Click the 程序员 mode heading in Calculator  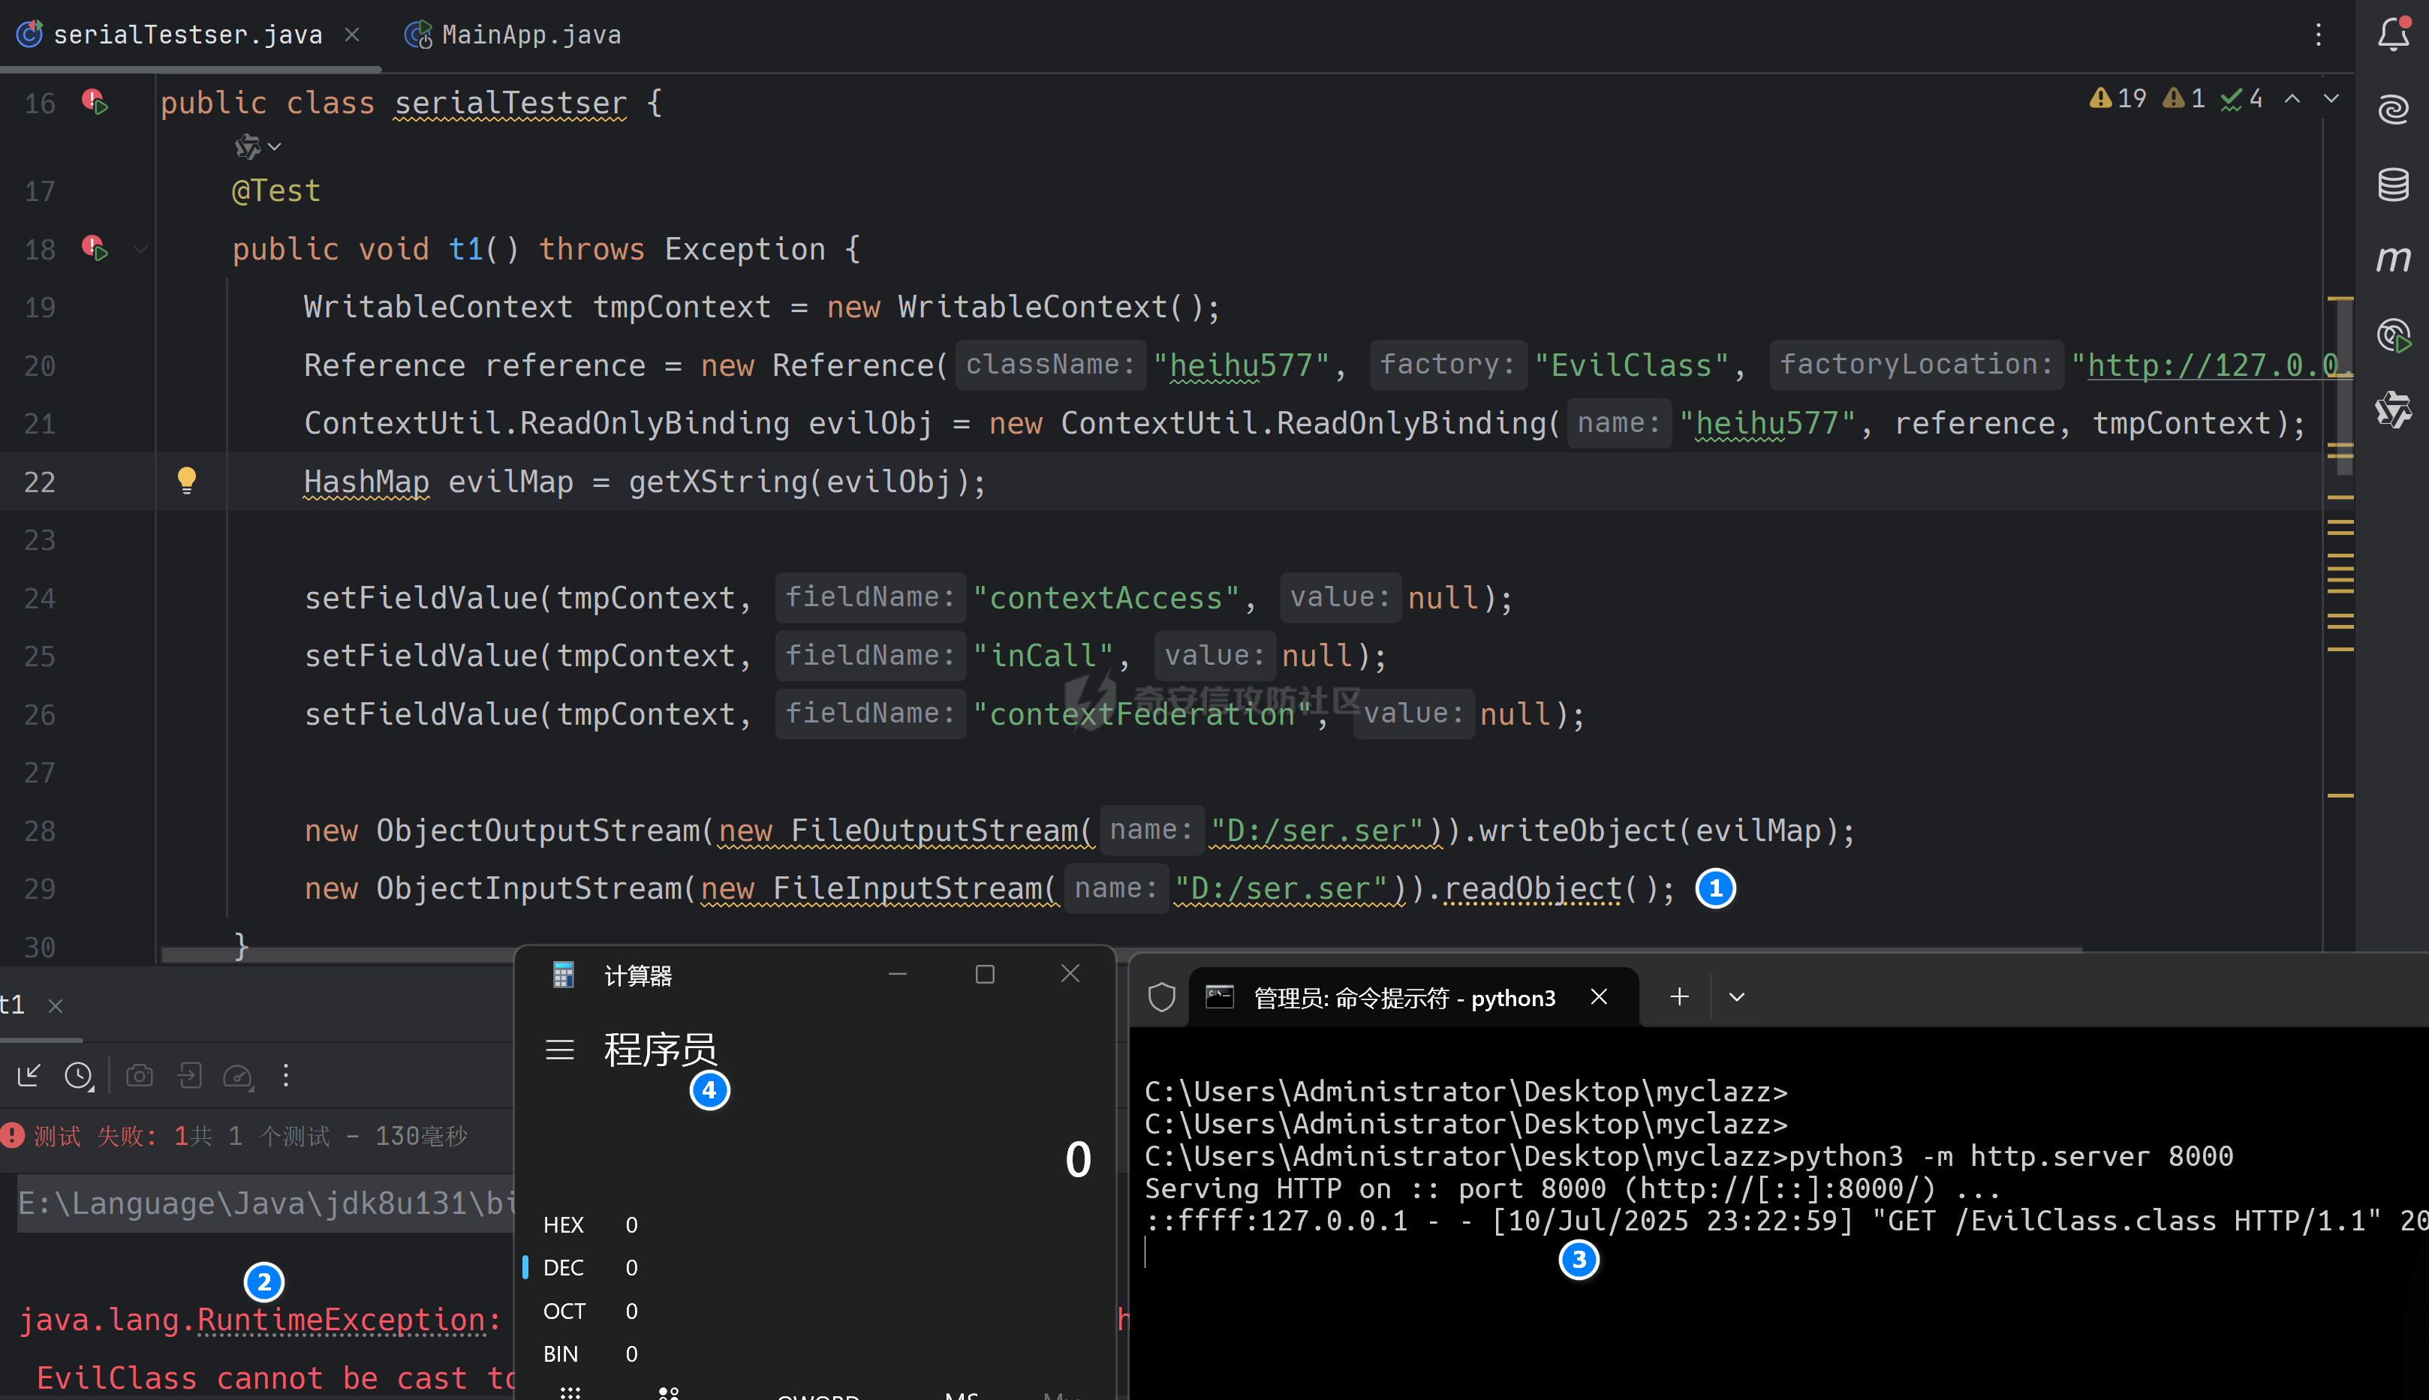pos(660,1049)
